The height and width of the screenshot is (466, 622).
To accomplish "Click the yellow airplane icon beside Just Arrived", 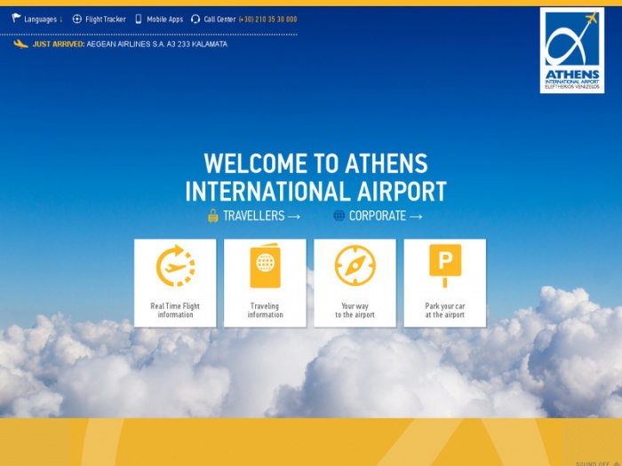I will (x=20, y=43).
